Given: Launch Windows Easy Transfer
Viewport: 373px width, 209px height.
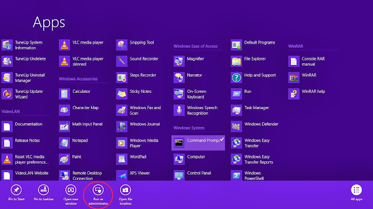Looking at the screenshot, I should (251, 143).
